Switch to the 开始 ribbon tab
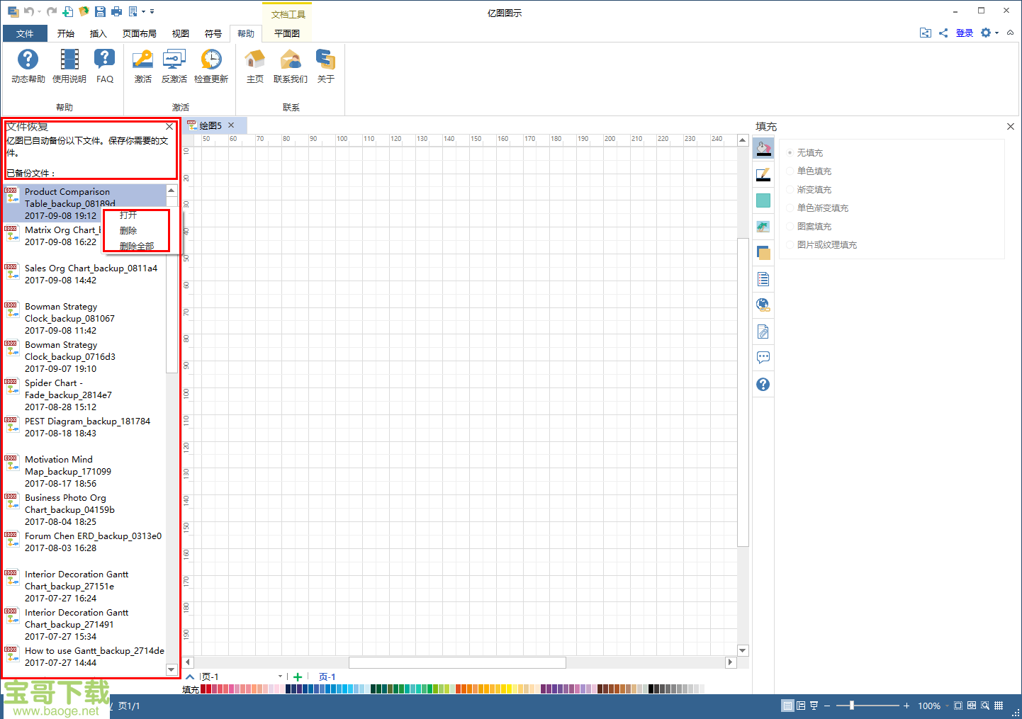The width and height of the screenshot is (1022, 719). pos(66,33)
